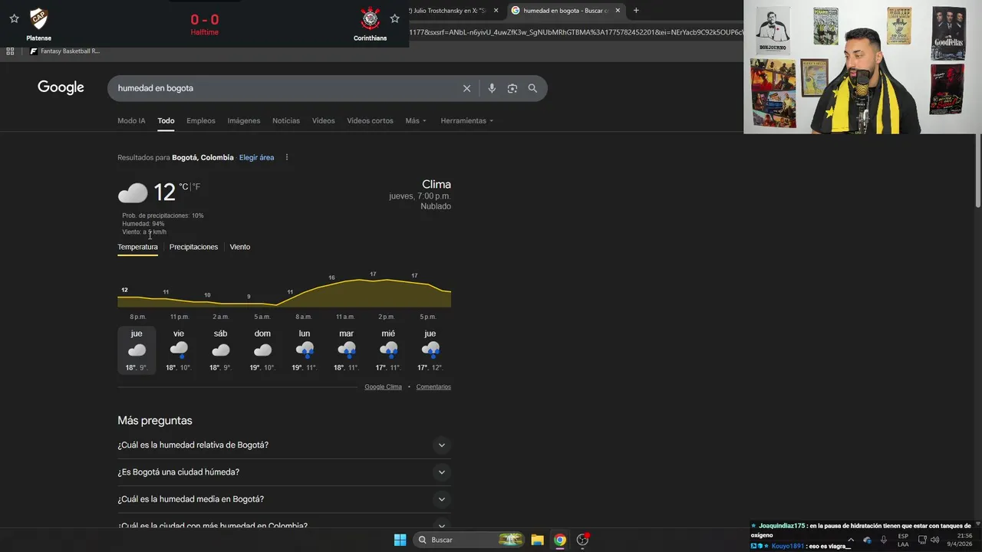Open the taskbar app with red notification dot
Screen dimensions: 982x552
click(x=583, y=540)
